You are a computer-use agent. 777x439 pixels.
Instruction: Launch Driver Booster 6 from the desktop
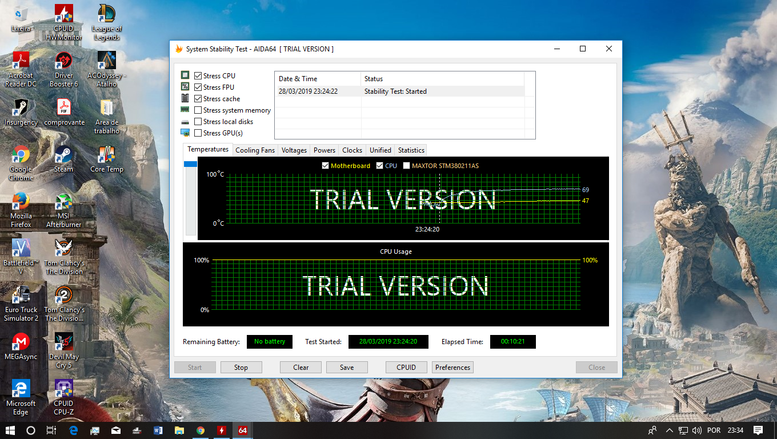(x=63, y=69)
